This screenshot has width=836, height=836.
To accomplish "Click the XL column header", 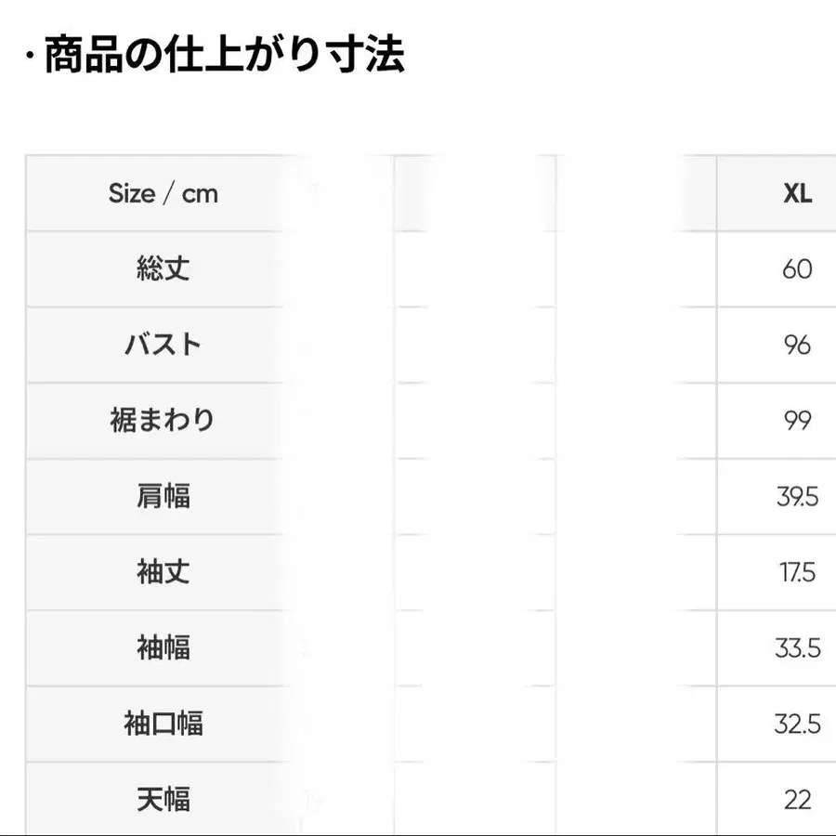I will (798, 193).
